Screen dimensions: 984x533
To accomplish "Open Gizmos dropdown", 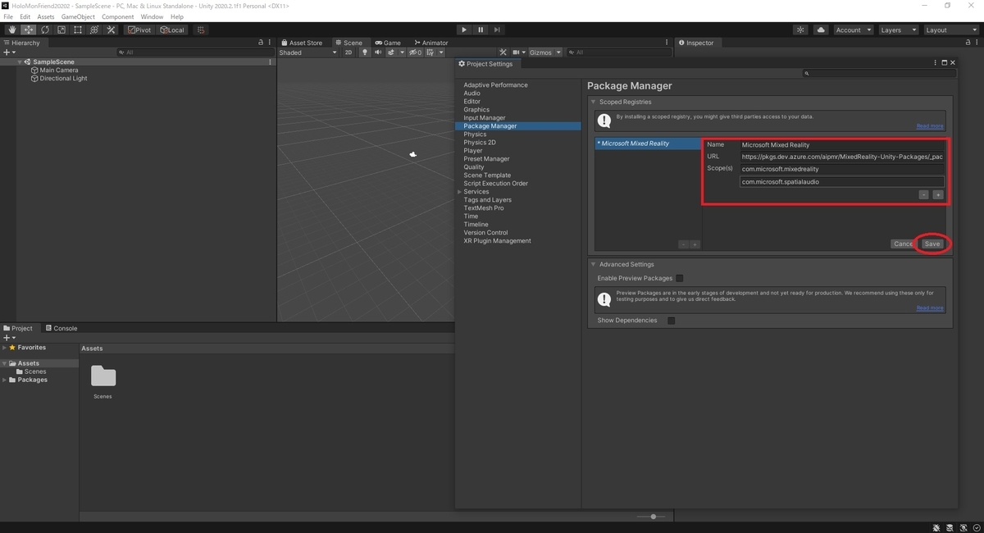I will pyautogui.click(x=545, y=52).
